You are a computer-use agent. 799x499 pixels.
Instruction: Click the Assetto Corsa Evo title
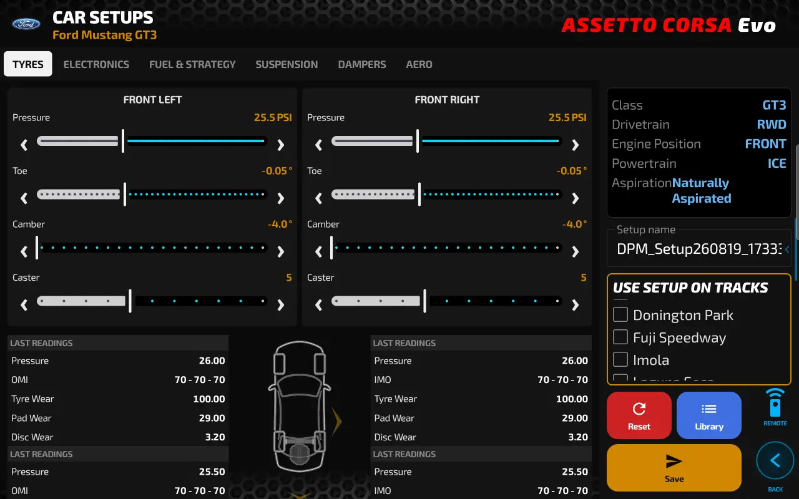669,25
